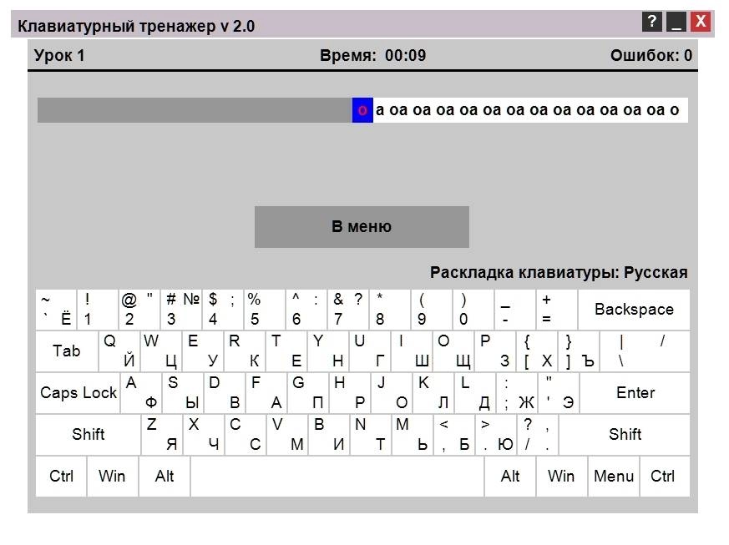Toggle the Caps Lock key
The image size is (729, 545).
click(78, 393)
